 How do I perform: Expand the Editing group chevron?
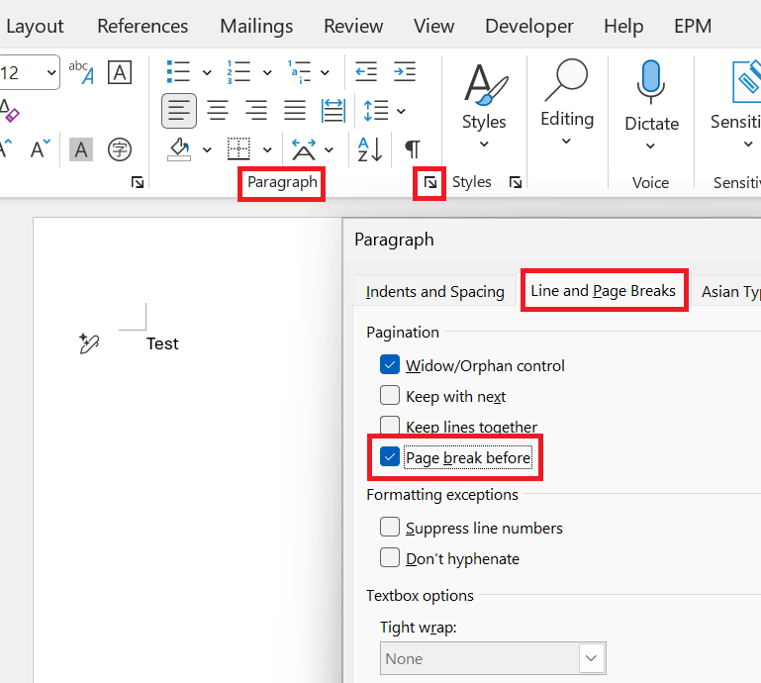566,142
